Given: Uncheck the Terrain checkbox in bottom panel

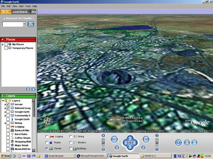Looking at the screenshot, I should tap(47, 148).
